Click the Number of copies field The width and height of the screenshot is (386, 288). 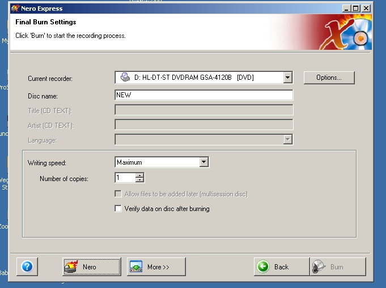tap(125, 178)
